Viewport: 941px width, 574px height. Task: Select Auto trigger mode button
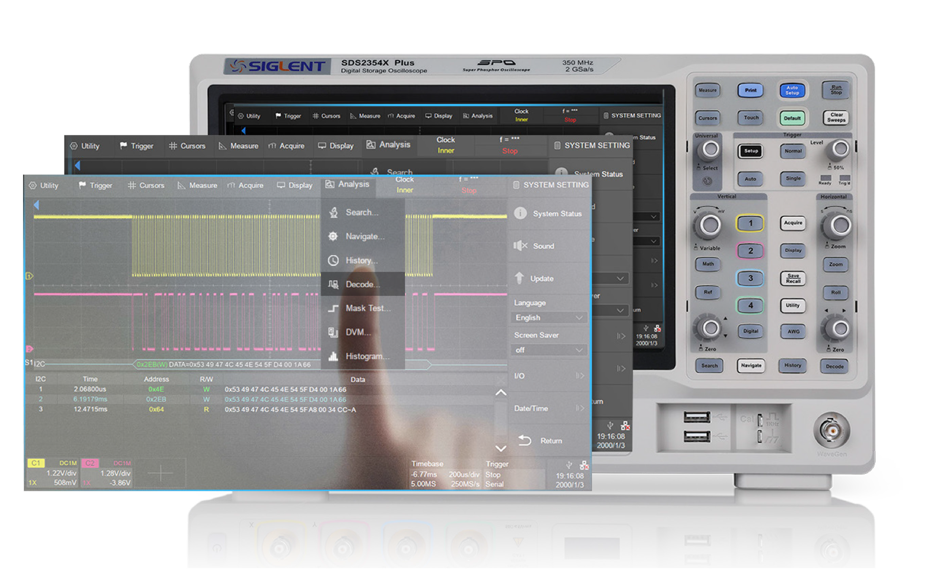pyautogui.click(x=750, y=179)
